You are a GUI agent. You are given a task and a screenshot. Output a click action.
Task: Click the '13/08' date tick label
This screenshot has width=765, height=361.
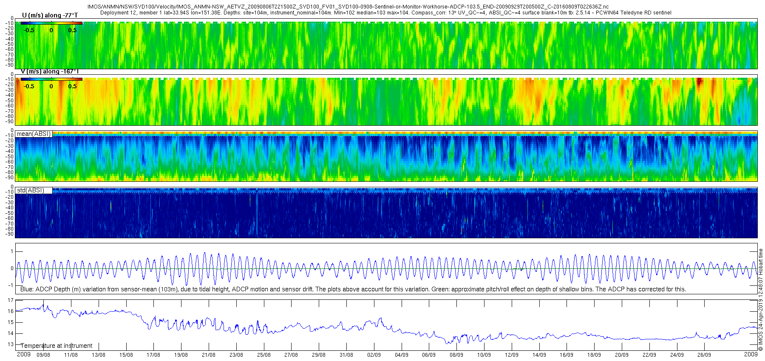[x=99, y=355]
